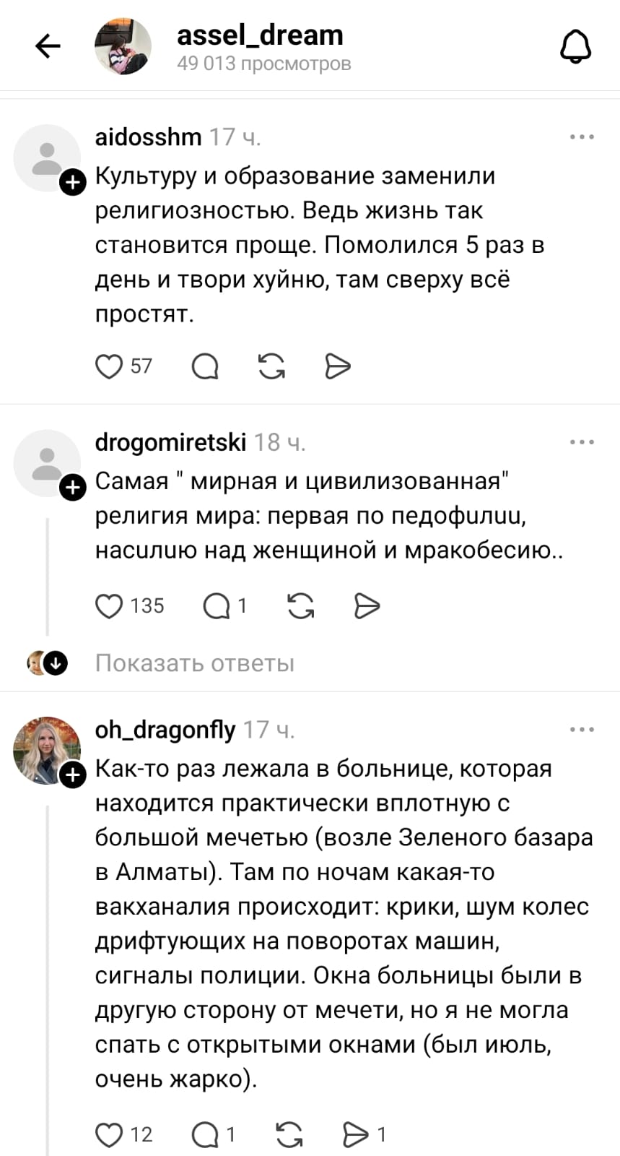Viewport: 620px width, 1156px height.
Task: Repost aidosshm's comment
Action: click(271, 366)
